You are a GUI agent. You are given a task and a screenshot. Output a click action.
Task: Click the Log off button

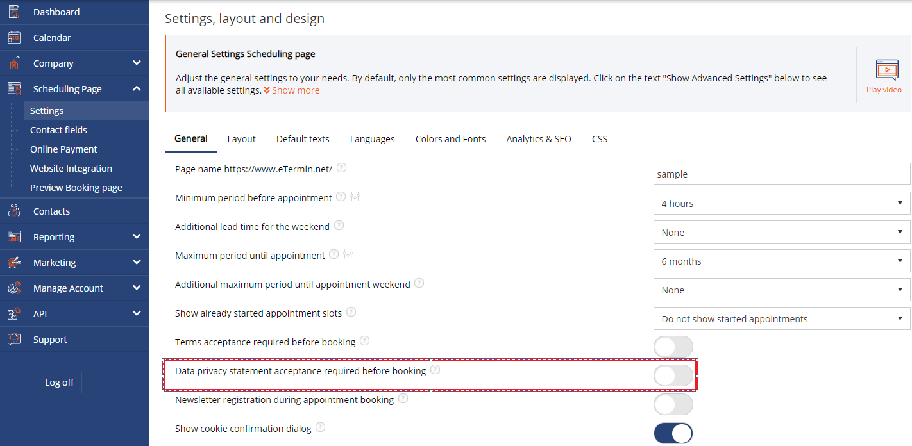59,382
